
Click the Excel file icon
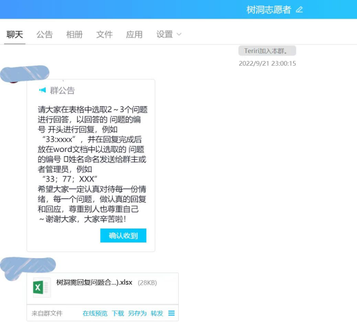[42, 288]
